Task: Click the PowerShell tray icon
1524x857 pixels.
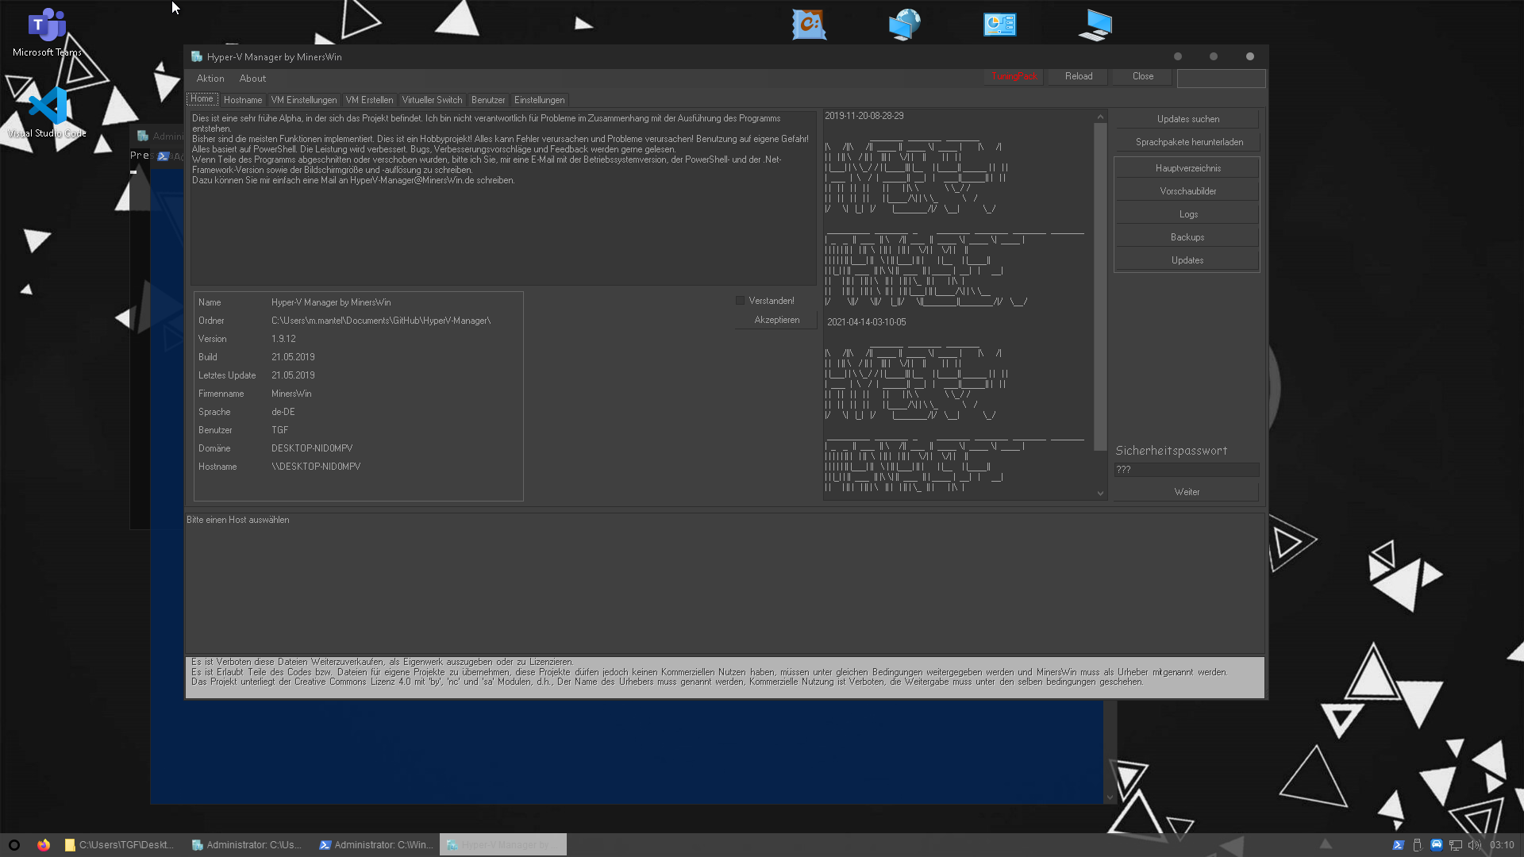Action: [1398, 845]
